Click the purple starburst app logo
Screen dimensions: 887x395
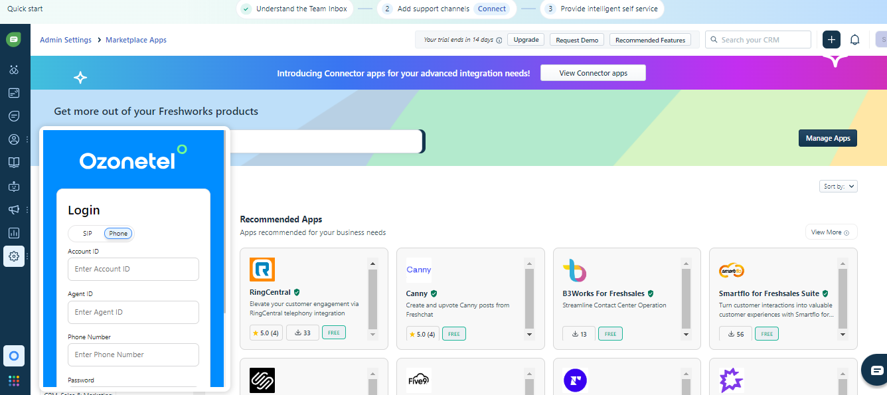point(732,380)
